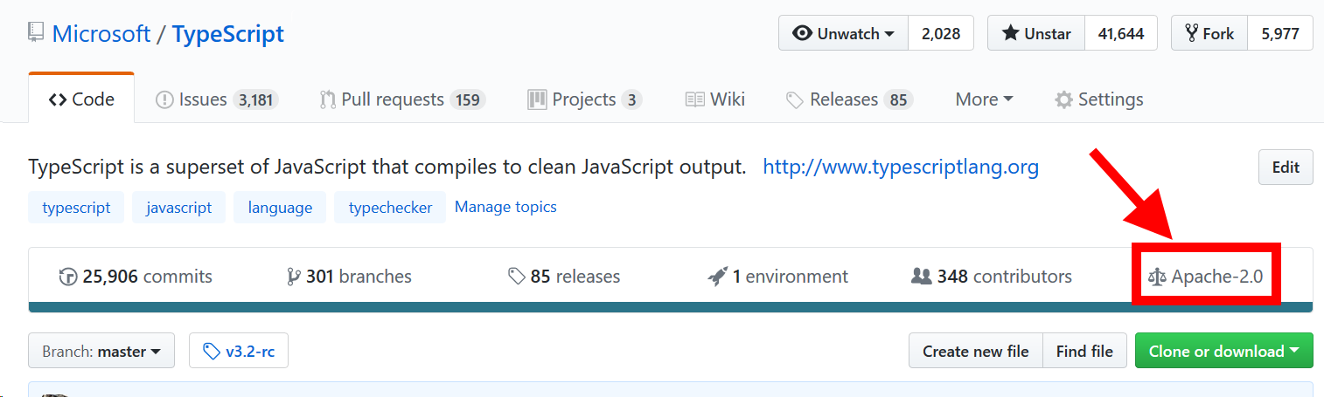Edit the repository description

(1286, 168)
